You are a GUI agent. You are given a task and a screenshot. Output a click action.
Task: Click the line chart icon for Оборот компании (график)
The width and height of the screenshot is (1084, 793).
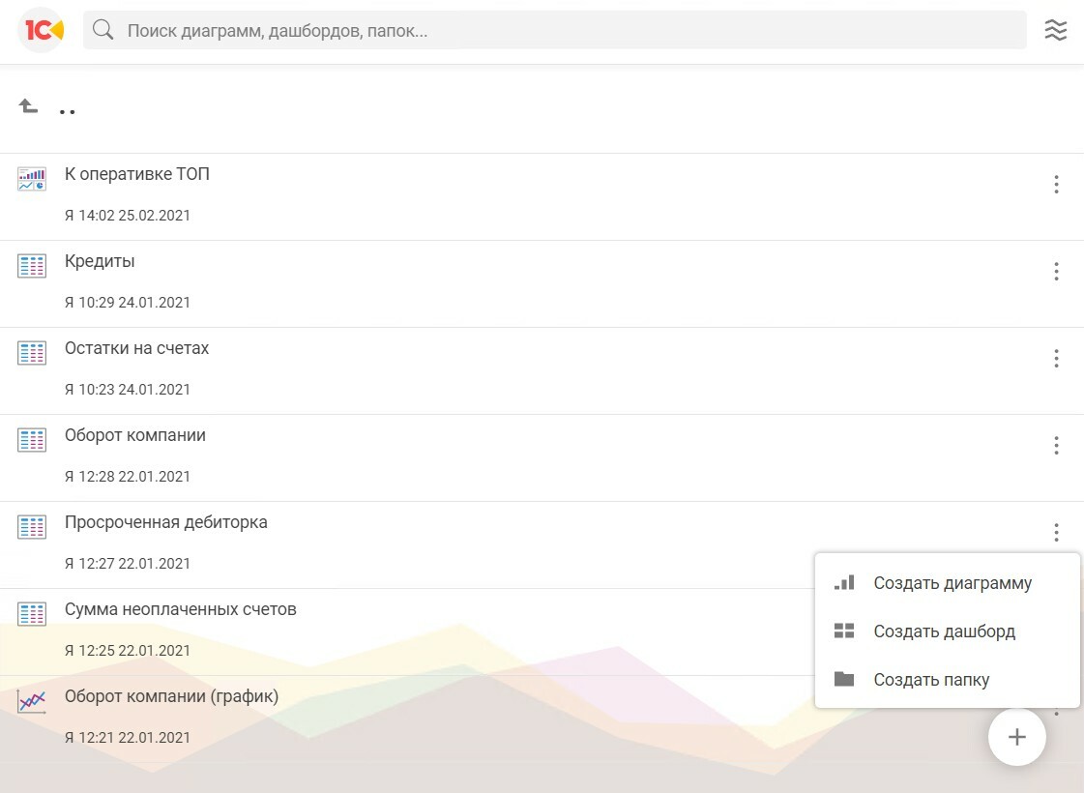point(32,701)
